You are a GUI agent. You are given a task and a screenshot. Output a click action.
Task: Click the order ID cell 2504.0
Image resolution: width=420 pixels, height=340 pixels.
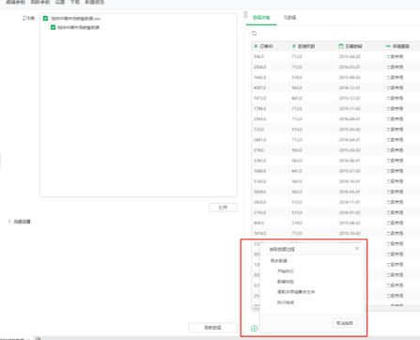(x=259, y=67)
